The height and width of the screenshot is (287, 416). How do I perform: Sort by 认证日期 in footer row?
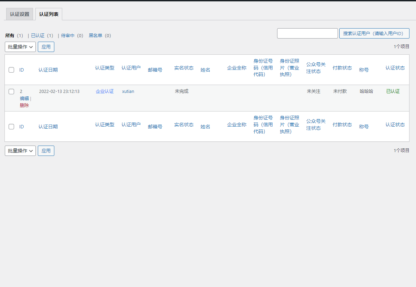[x=48, y=127]
